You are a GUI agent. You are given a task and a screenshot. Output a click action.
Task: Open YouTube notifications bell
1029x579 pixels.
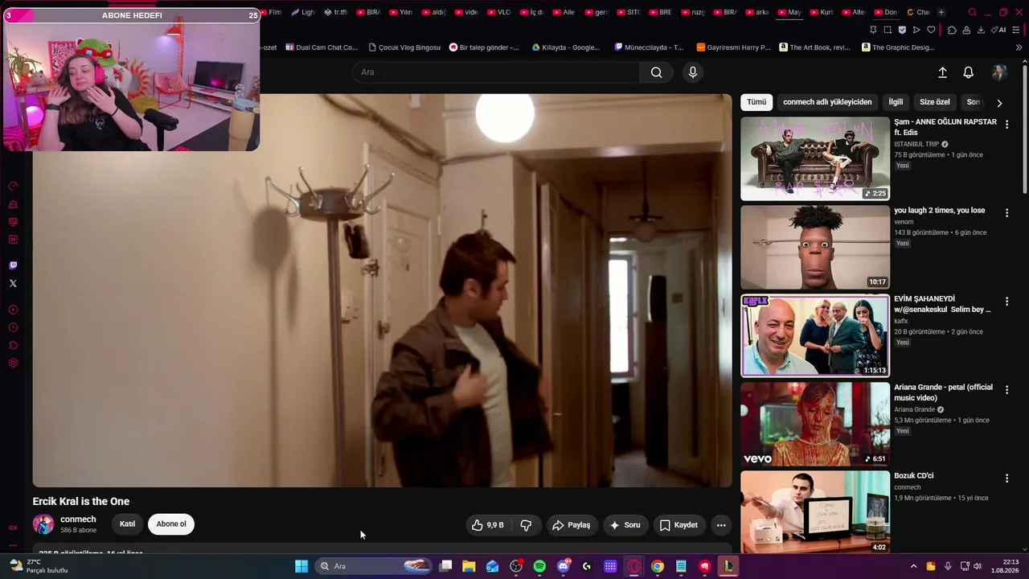click(968, 72)
